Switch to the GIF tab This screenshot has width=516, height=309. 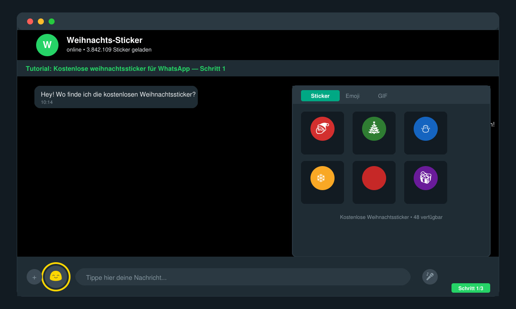point(383,96)
